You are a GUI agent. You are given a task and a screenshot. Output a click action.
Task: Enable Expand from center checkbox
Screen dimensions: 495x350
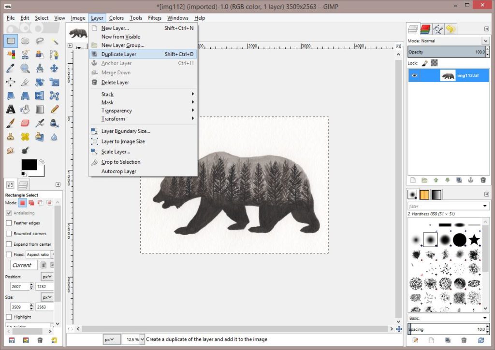click(x=9, y=244)
